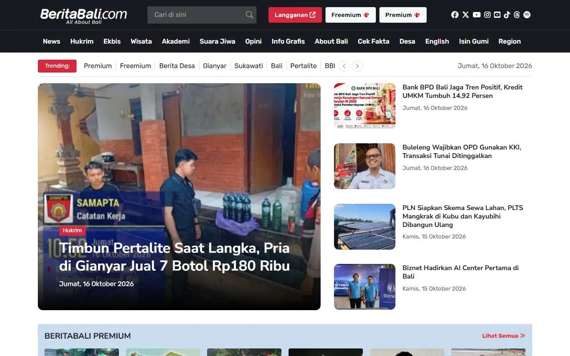Open the TikTok profile icon
Viewport: 570px width, 356px height.
507,15
